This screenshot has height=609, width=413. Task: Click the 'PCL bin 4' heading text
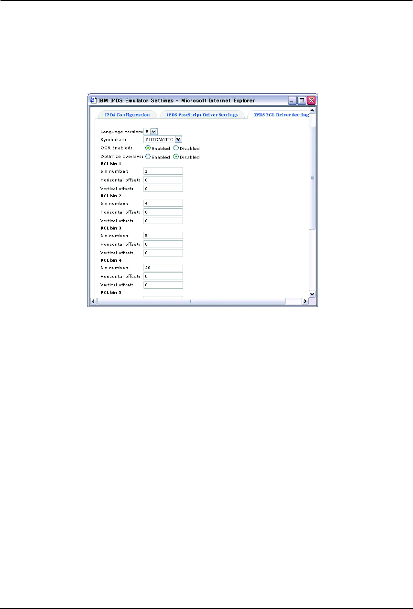click(x=111, y=260)
